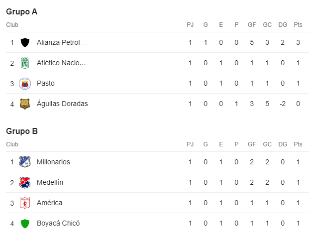Click the Boyacá Chicó green shield
Image resolution: width=309 pixels, height=240 pixels.
(x=25, y=224)
